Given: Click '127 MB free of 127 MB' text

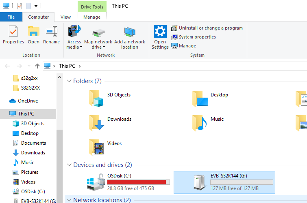Looking at the screenshot, I should 235,188.
